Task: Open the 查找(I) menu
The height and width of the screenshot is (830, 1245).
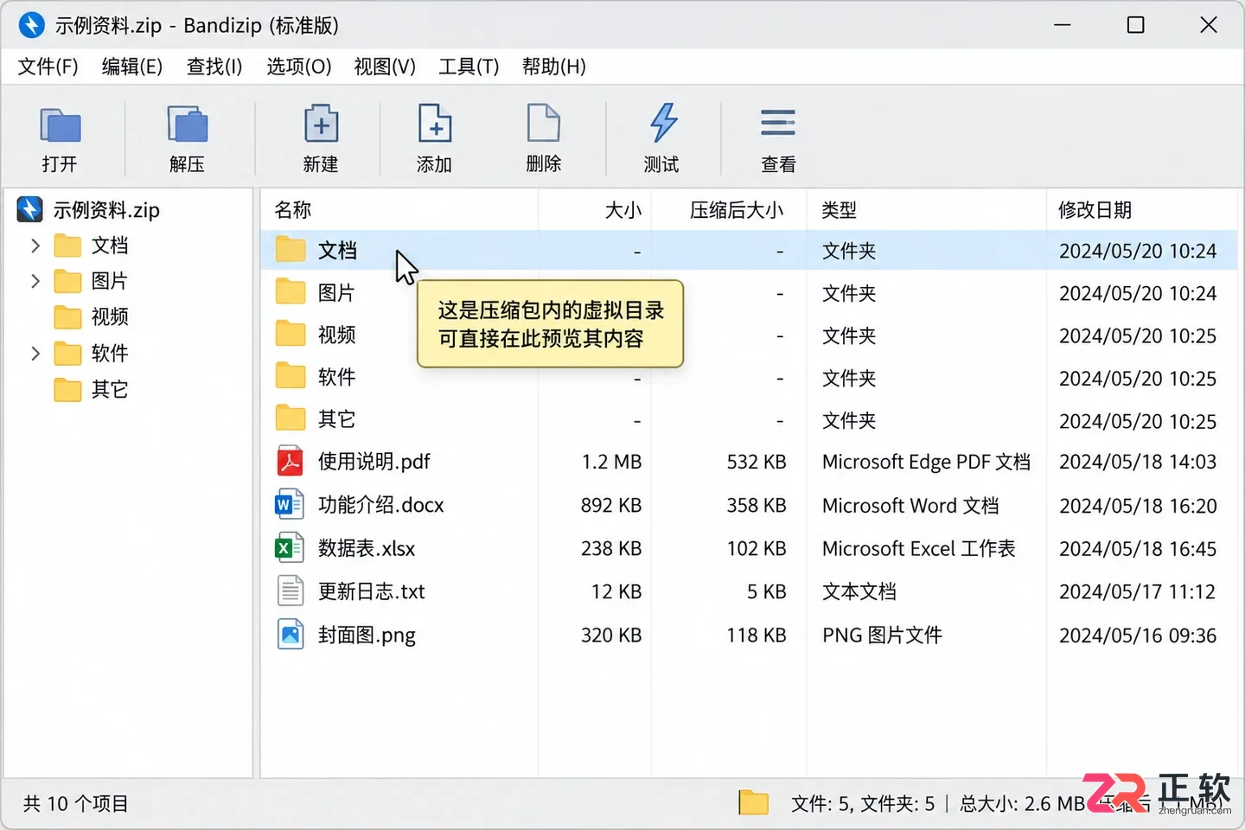Action: coord(214,67)
